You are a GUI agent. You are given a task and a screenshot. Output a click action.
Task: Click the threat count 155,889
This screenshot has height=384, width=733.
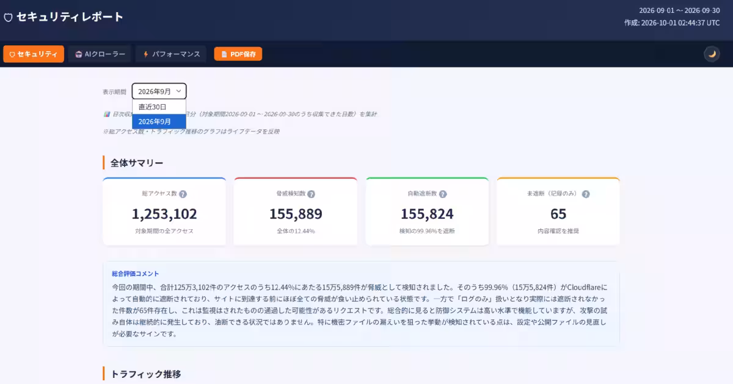[x=296, y=214]
